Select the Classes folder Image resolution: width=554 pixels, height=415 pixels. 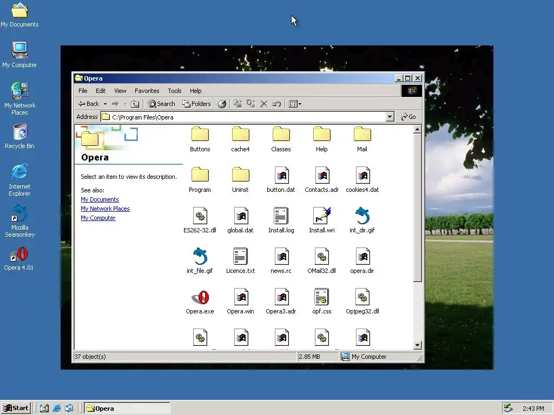tap(281, 139)
